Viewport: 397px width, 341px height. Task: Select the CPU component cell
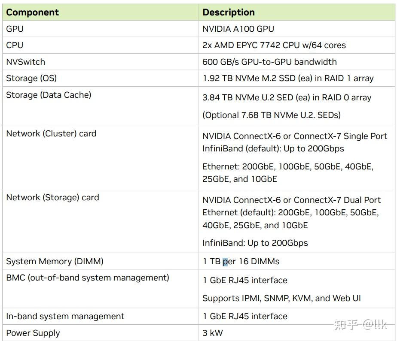click(101, 45)
